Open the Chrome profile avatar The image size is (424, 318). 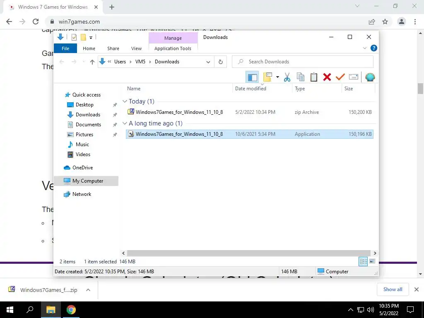click(402, 22)
